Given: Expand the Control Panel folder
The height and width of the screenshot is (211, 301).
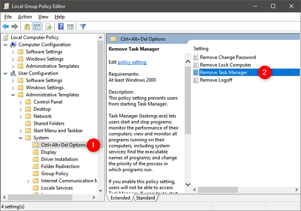Looking at the screenshot, I should pos(20,102).
